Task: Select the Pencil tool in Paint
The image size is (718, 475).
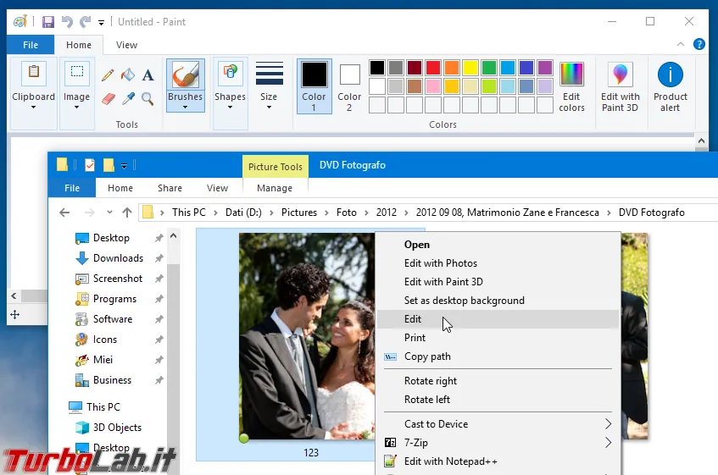Action: point(108,75)
